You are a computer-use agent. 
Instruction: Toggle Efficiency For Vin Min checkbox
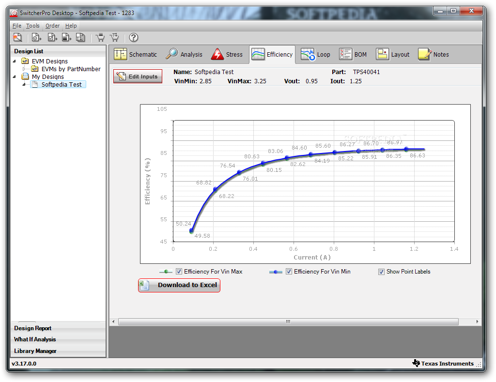(289, 271)
